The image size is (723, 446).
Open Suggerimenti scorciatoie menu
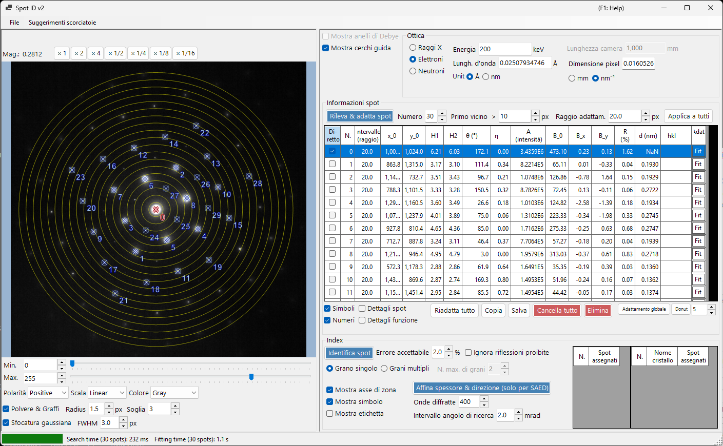pyautogui.click(x=62, y=23)
